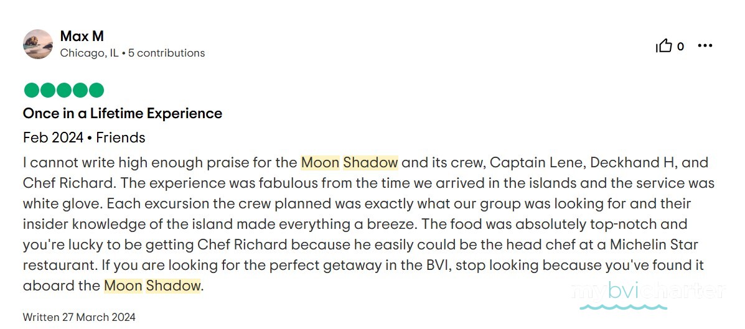Click highlighted word Moon in first line

tap(321, 163)
